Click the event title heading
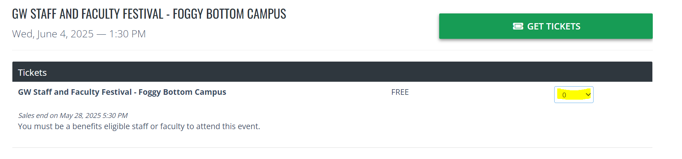 coord(149,14)
